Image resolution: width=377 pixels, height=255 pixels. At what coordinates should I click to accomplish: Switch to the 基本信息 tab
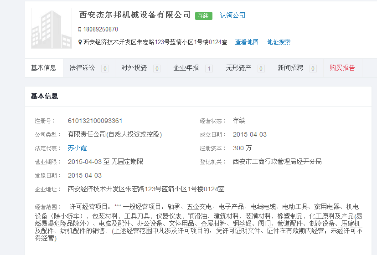(44, 68)
